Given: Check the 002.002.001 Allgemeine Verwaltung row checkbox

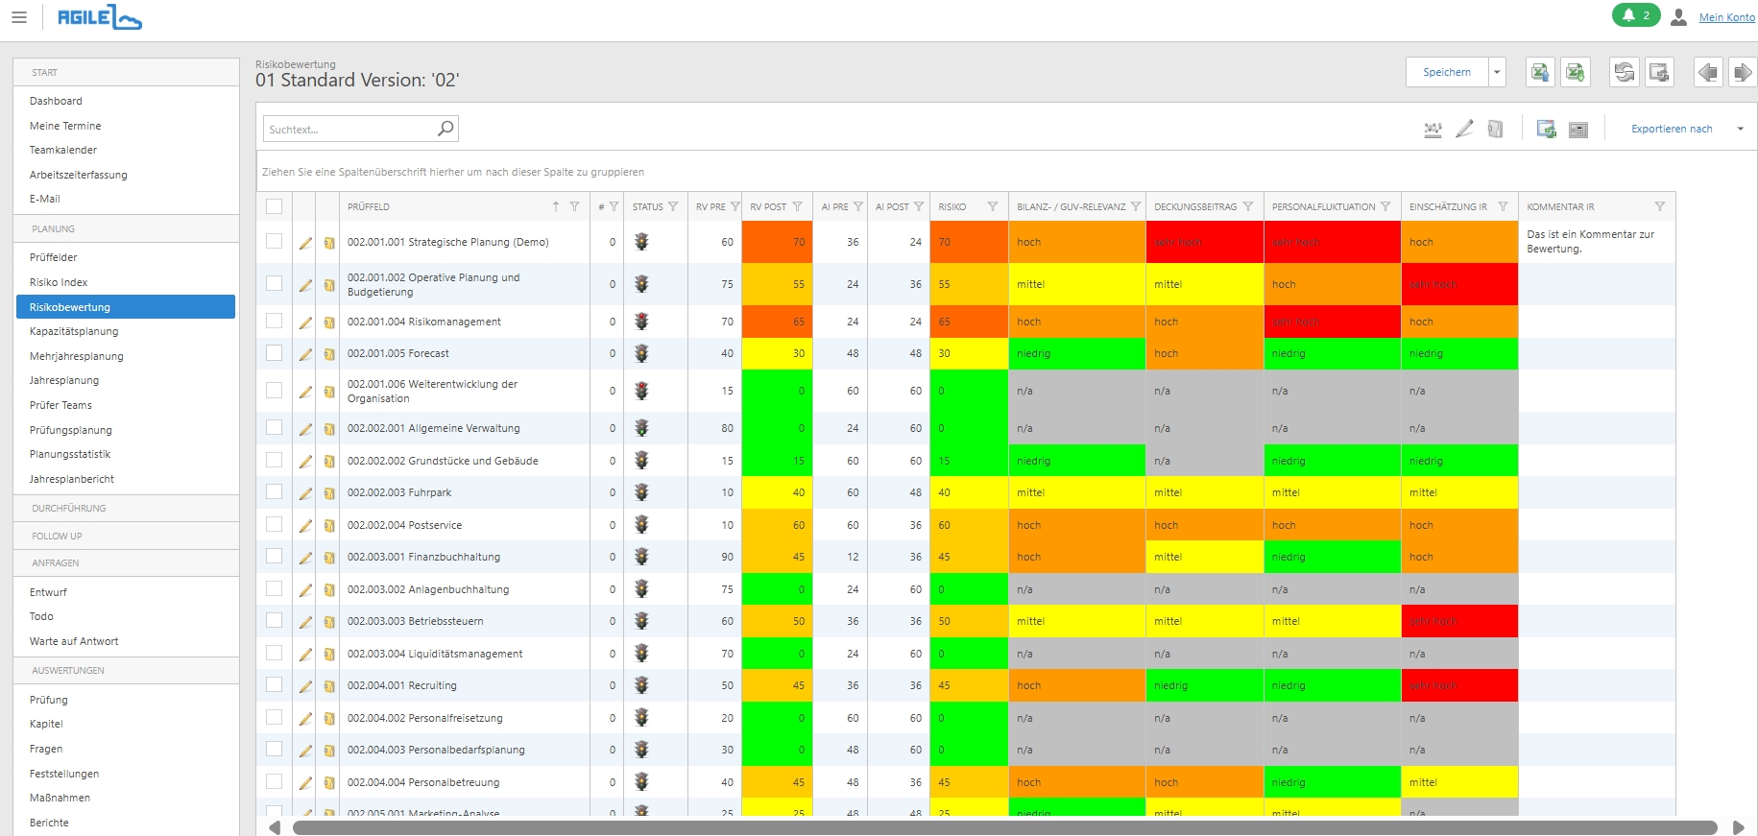Looking at the screenshot, I should (275, 427).
